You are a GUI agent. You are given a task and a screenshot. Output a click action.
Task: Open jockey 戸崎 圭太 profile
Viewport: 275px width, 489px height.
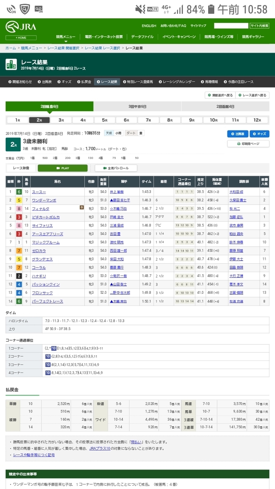(118, 217)
